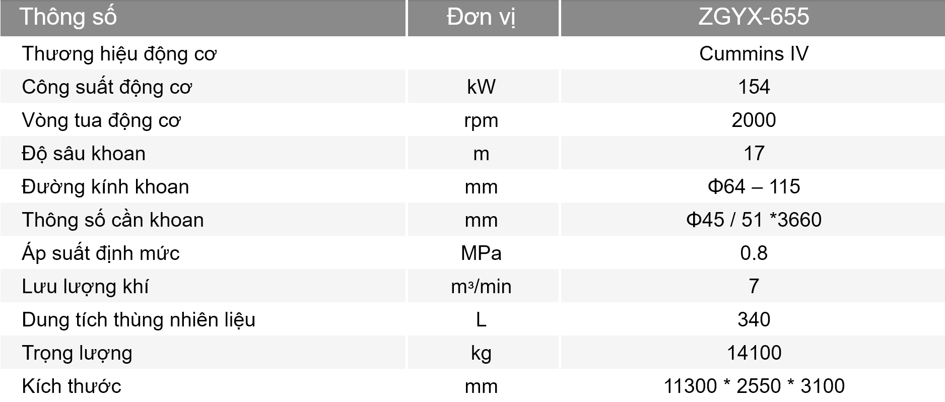Click the weight value '14100'
This screenshot has width=945, height=402.
(x=754, y=353)
